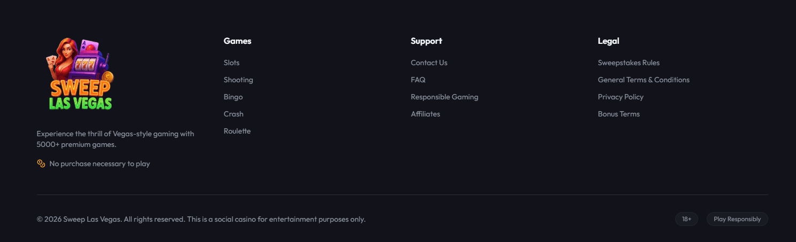Viewport: 796px width, 242px height.
Task: Select the Crash games link
Action: [234, 114]
